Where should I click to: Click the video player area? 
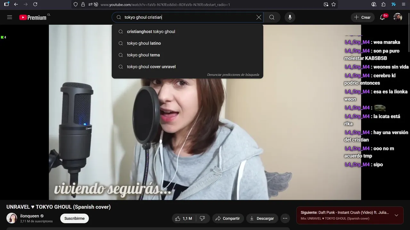[205, 112]
